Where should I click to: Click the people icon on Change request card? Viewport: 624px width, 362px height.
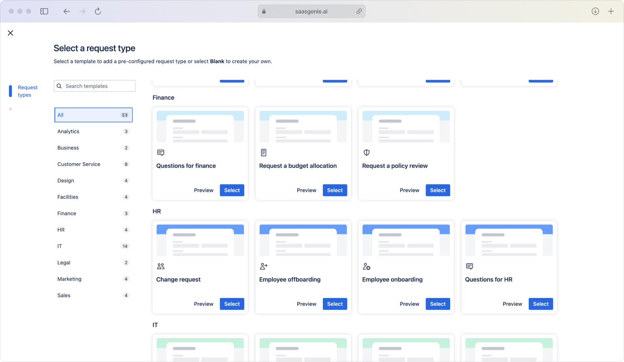coord(161,266)
